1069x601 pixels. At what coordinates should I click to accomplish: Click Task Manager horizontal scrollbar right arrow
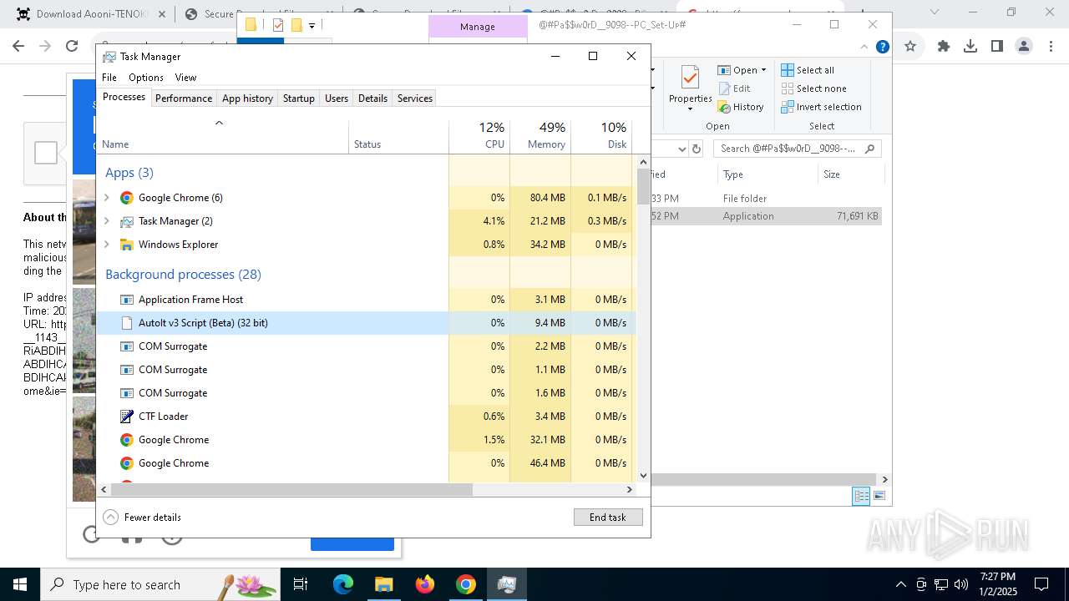(x=630, y=490)
